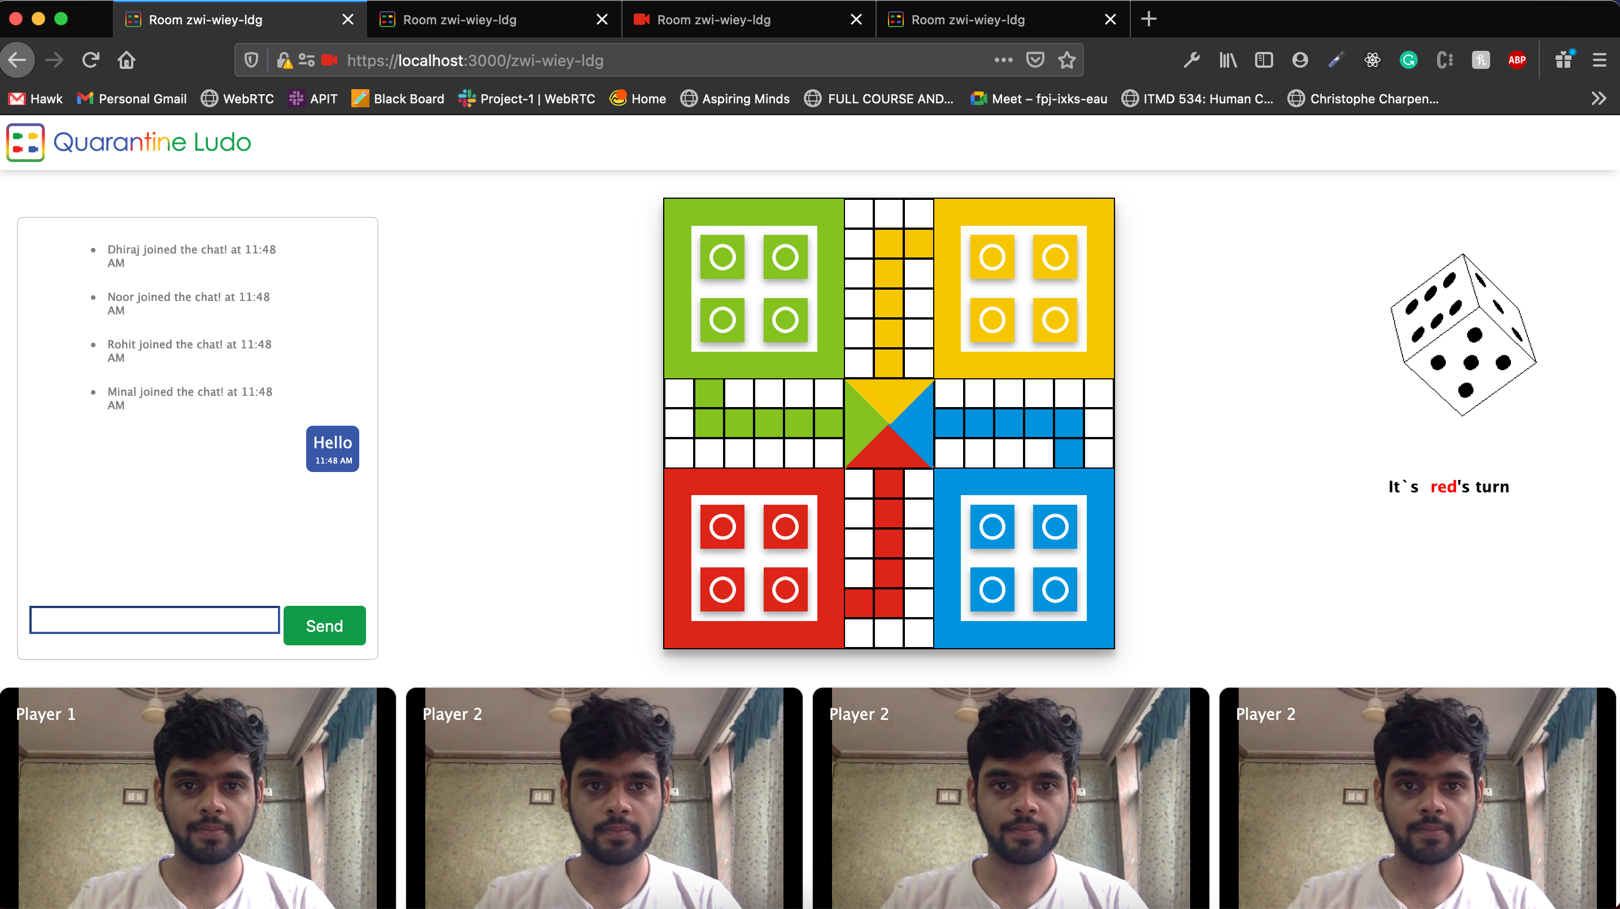Open the Grammarly extension icon
The height and width of the screenshot is (909, 1620).
pos(1408,60)
